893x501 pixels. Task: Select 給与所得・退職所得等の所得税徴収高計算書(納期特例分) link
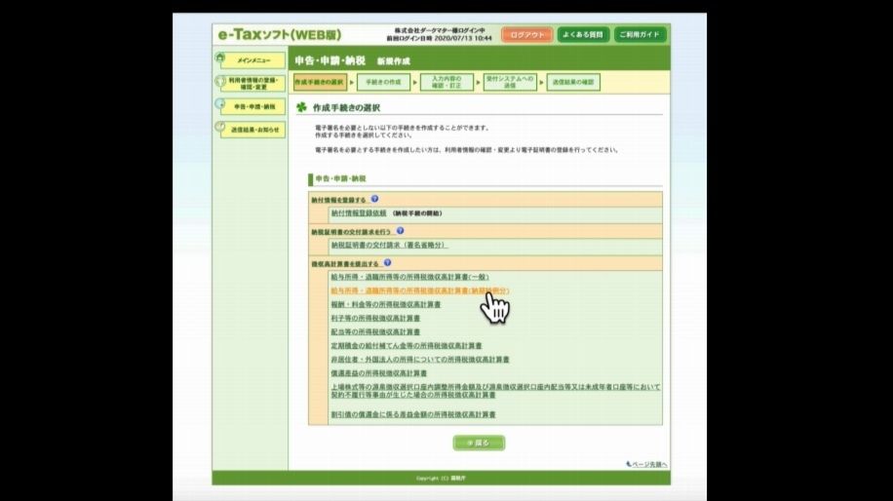tap(417, 290)
